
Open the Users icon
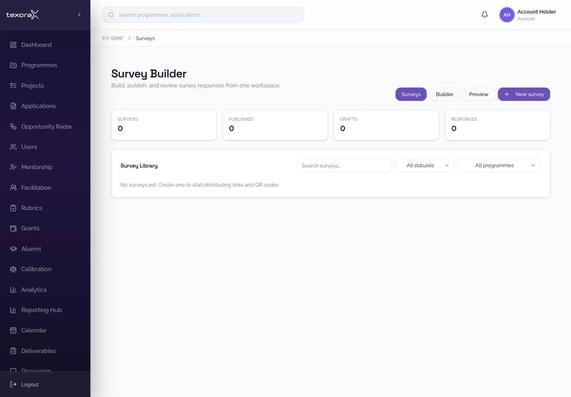13,147
